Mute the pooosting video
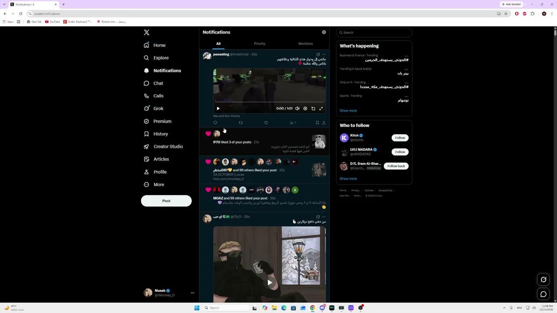 point(297,109)
